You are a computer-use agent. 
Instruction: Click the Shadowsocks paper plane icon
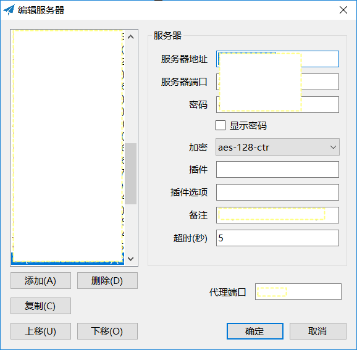(9, 10)
